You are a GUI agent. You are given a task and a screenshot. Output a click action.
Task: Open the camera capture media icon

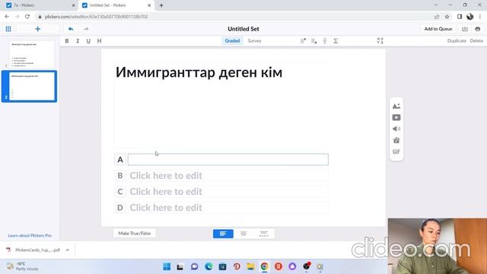pyautogui.click(x=396, y=140)
